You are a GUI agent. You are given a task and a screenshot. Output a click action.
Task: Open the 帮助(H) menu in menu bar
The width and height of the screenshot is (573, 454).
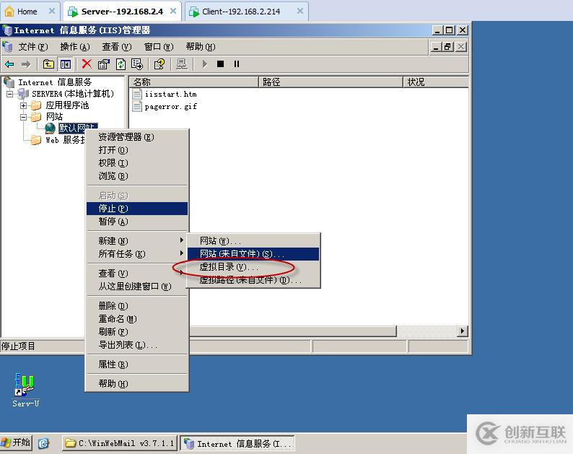click(200, 47)
